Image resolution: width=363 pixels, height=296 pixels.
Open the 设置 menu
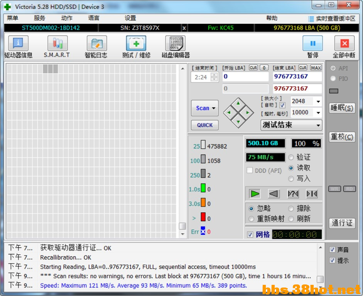point(130,18)
